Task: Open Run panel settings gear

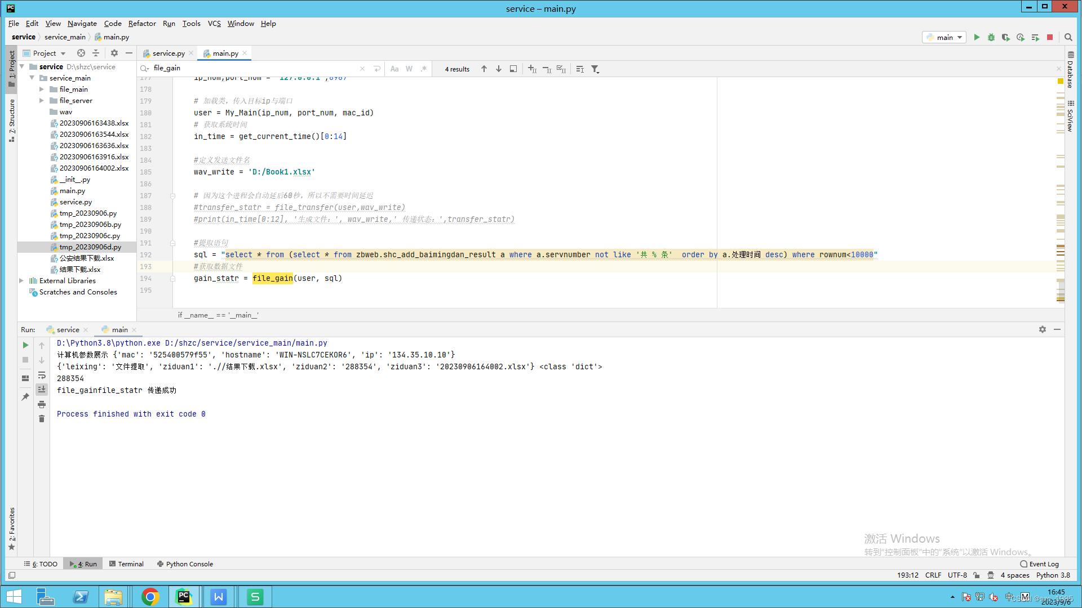Action: coord(1043,329)
